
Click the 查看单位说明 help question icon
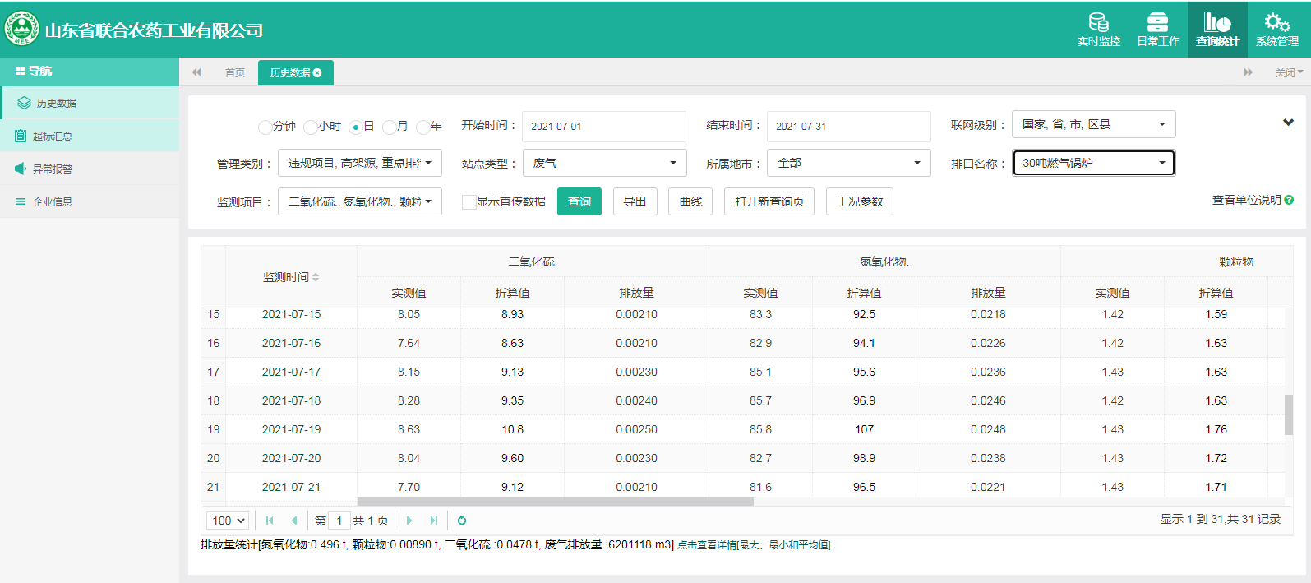(1289, 200)
